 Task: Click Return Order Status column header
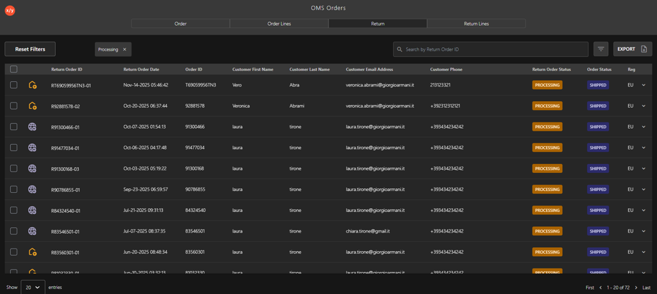(x=551, y=69)
